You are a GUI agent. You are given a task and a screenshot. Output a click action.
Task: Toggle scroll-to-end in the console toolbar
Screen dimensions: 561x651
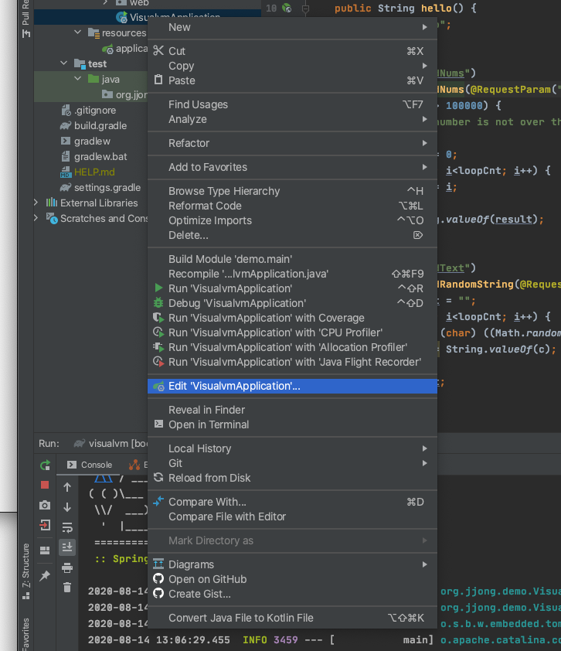pos(67,547)
